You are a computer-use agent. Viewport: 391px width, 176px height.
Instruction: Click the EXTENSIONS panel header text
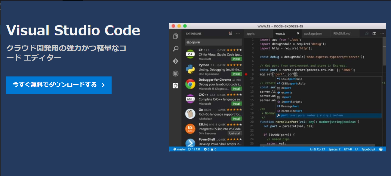tap(194, 34)
